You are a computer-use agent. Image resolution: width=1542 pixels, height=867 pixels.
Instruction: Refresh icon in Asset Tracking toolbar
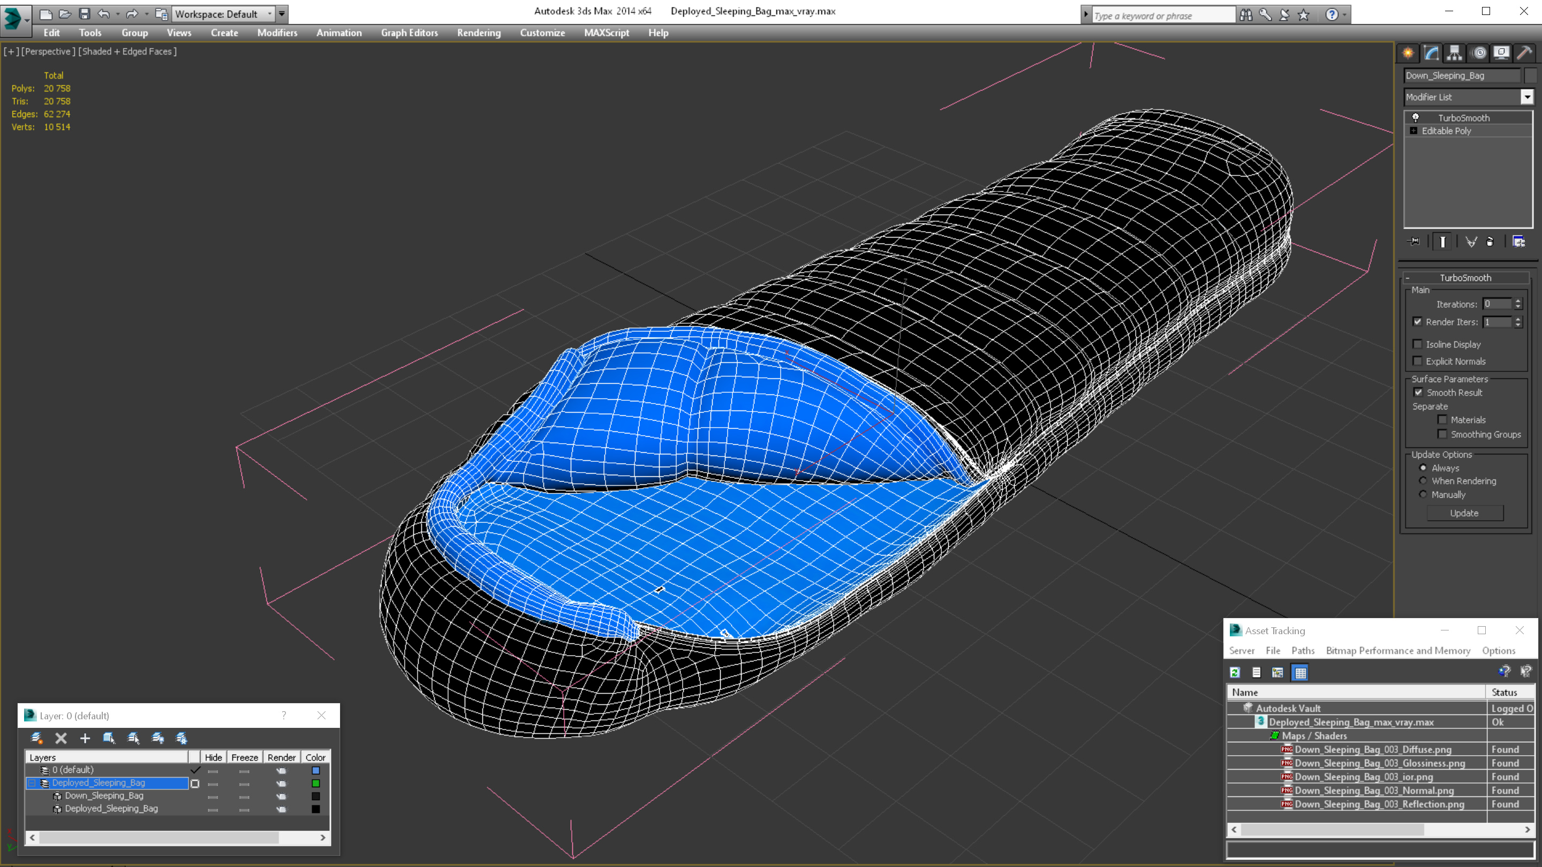point(1235,673)
